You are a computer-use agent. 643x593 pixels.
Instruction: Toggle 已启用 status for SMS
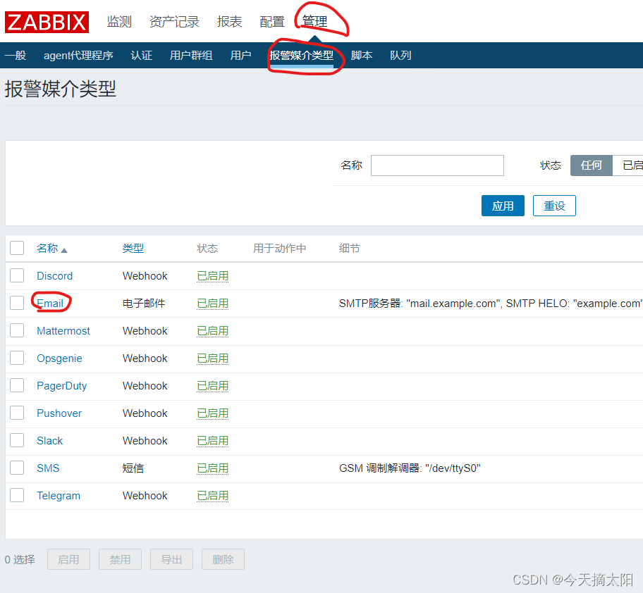(x=212, y=468)
